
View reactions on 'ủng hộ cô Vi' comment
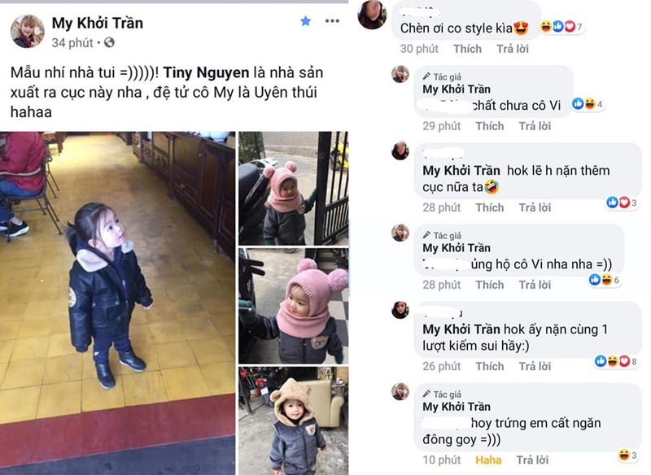[605, 280]
